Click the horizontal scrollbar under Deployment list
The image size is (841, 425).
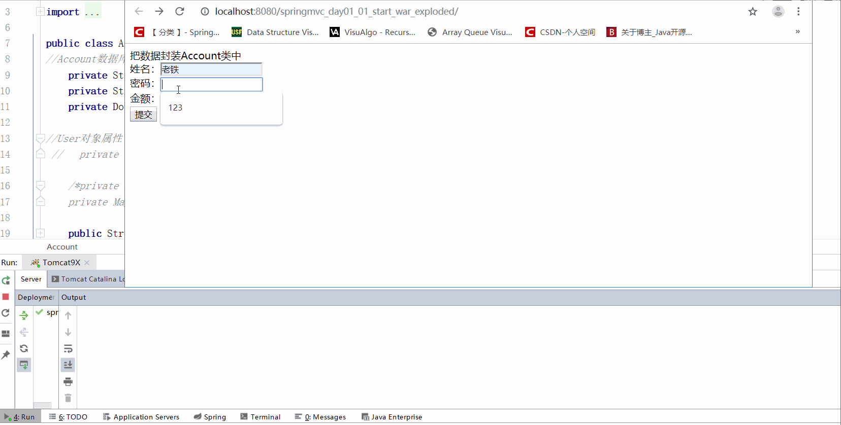tap(42, 405)
